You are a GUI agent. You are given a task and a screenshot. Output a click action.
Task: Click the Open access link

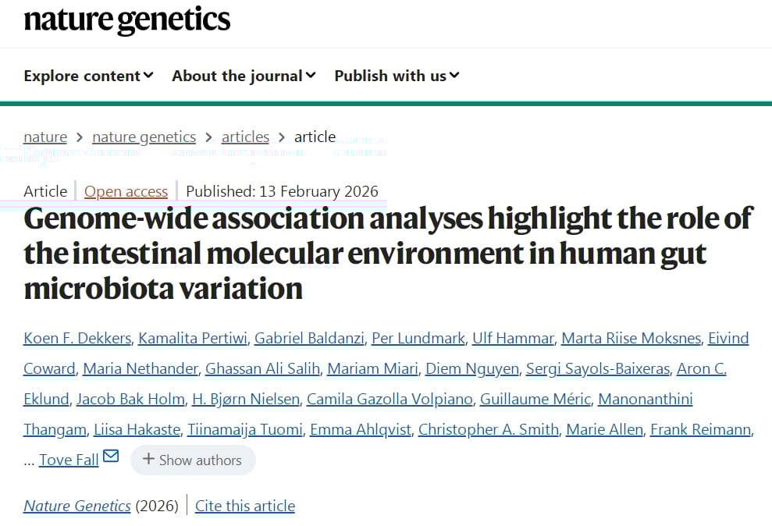click(x=126, y=191)
